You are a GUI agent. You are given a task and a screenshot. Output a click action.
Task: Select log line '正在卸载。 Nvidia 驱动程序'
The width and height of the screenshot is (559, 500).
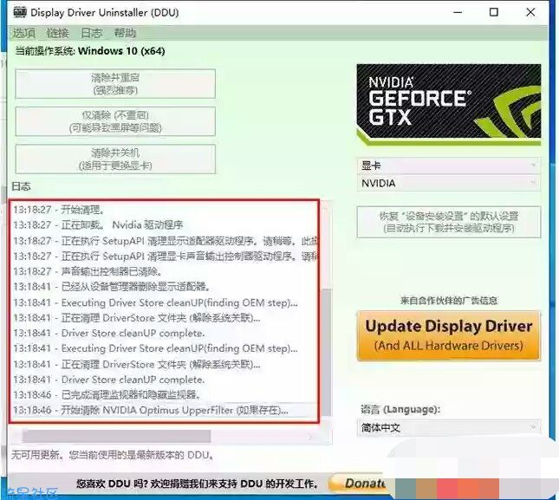(99, 225)
